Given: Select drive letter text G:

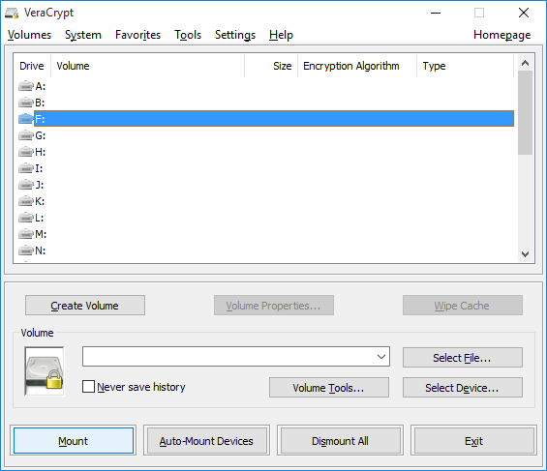Looking at the screenshot, I should pos(41,135).
